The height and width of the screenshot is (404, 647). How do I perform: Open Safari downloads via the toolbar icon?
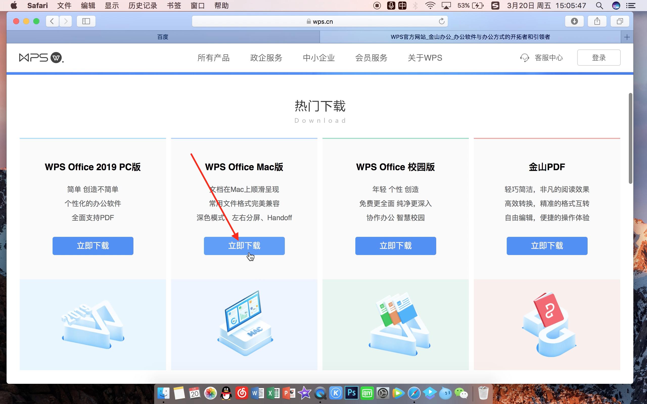(575, 21)
